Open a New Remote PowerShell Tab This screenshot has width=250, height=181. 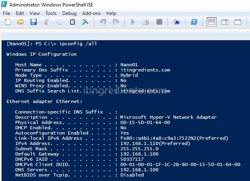point(176,22)
